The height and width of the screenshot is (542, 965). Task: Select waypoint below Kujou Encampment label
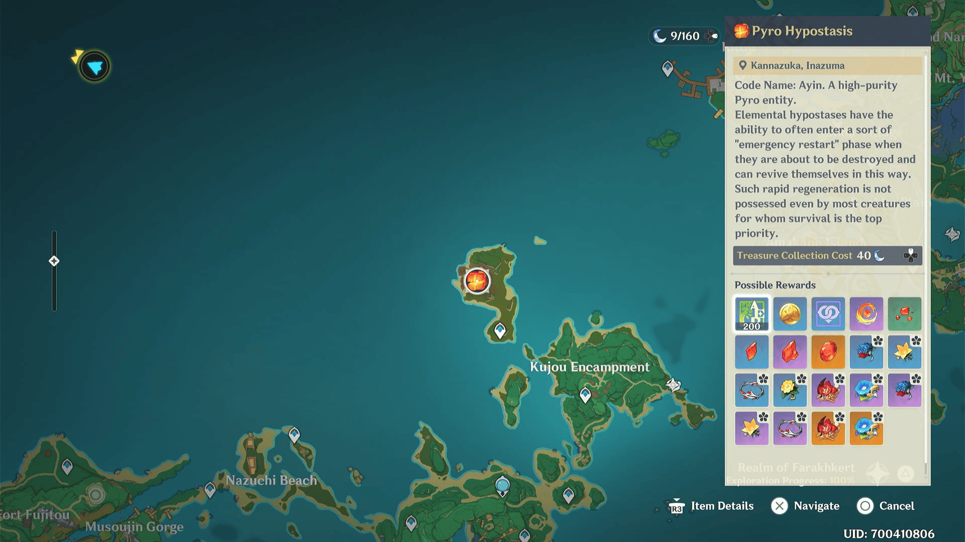point(585,395)
